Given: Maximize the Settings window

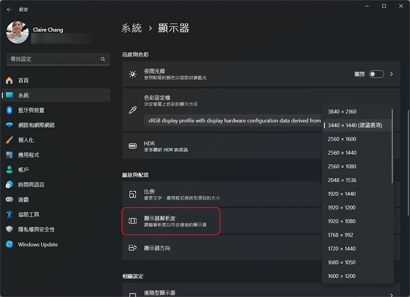Looking at the screenshot, I should pos(384,6).
